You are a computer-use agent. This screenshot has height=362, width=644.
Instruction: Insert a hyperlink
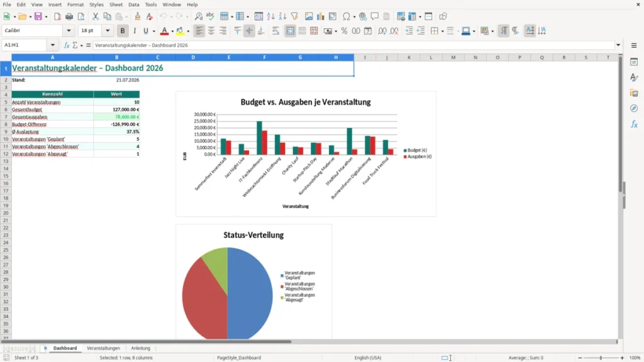[363, 16]
